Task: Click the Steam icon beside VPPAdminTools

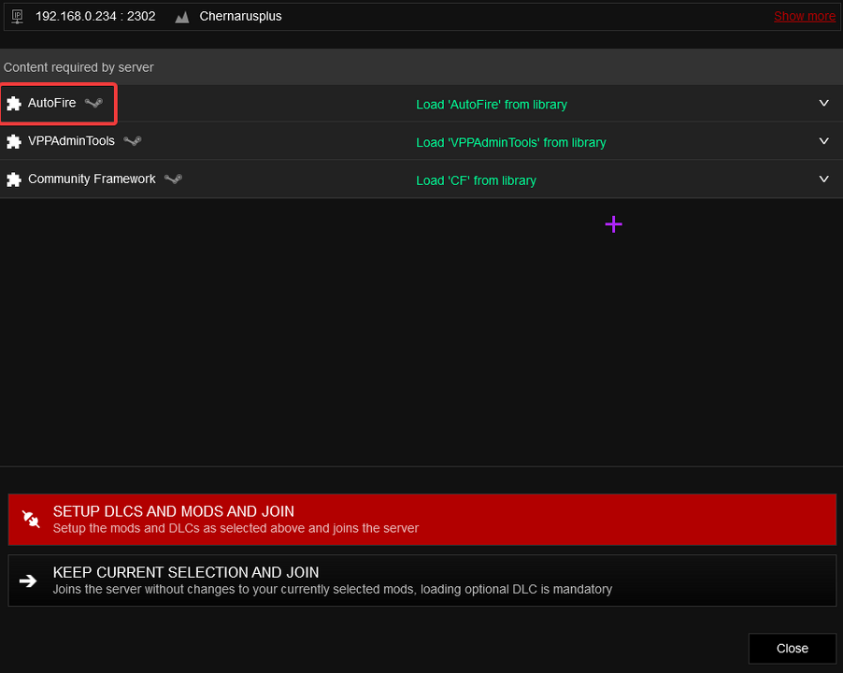Action: point(133,141)
